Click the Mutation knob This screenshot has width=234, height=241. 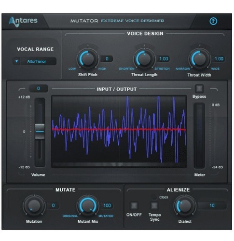34,205
